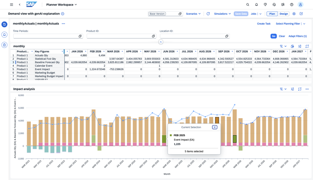Select the MAR 2026 column header

click(115, 51)
